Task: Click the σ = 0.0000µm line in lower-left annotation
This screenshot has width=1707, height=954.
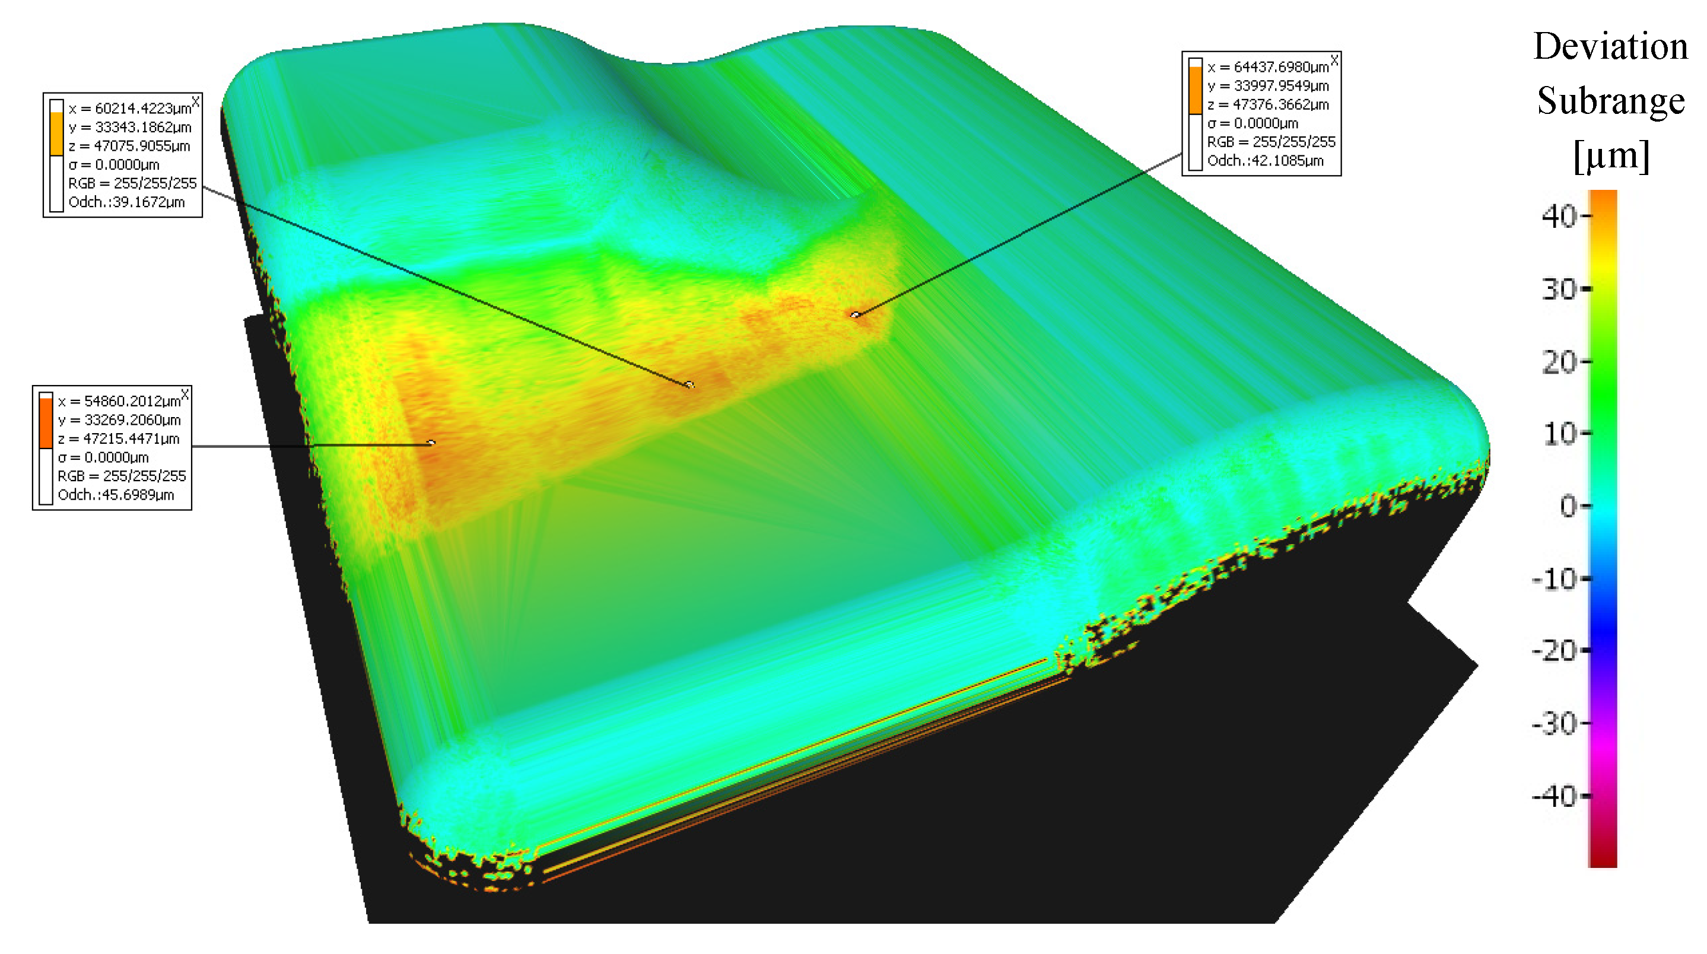Action: click(x=103, y=457)
